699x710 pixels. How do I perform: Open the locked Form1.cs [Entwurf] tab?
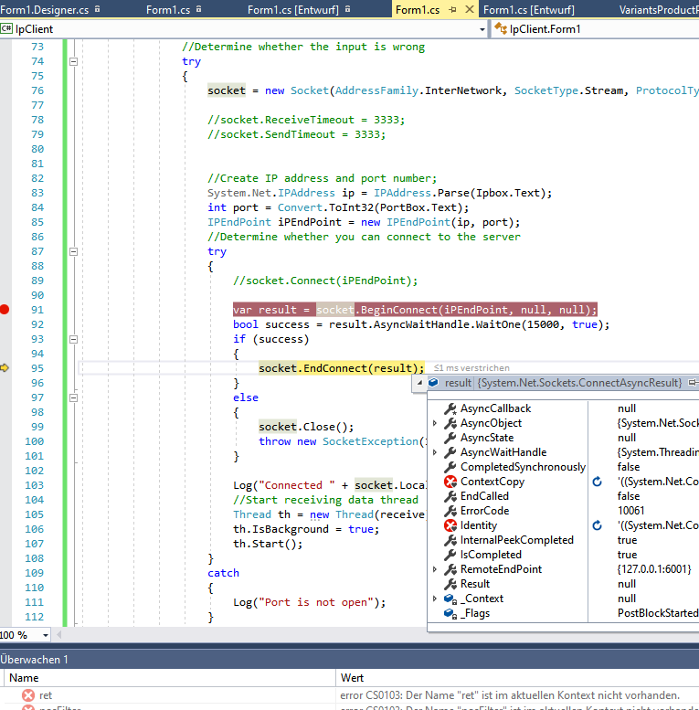(x=299, y=9)
